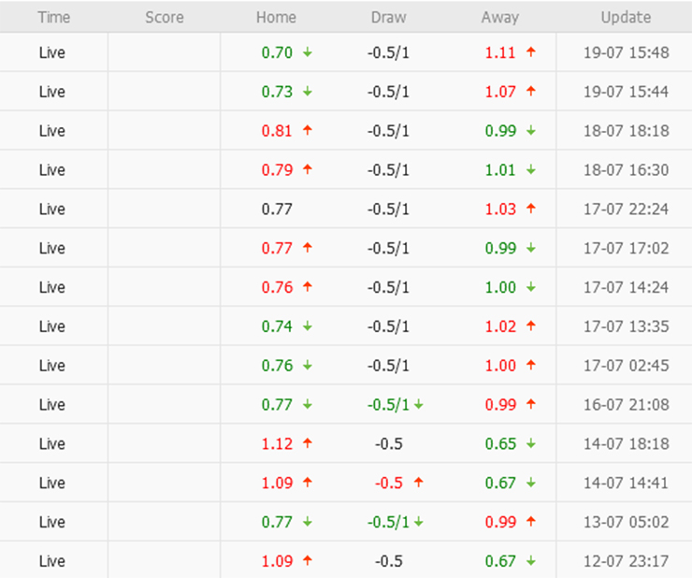Click the red up arrow beside 1.07

click(x=531, y=92)
